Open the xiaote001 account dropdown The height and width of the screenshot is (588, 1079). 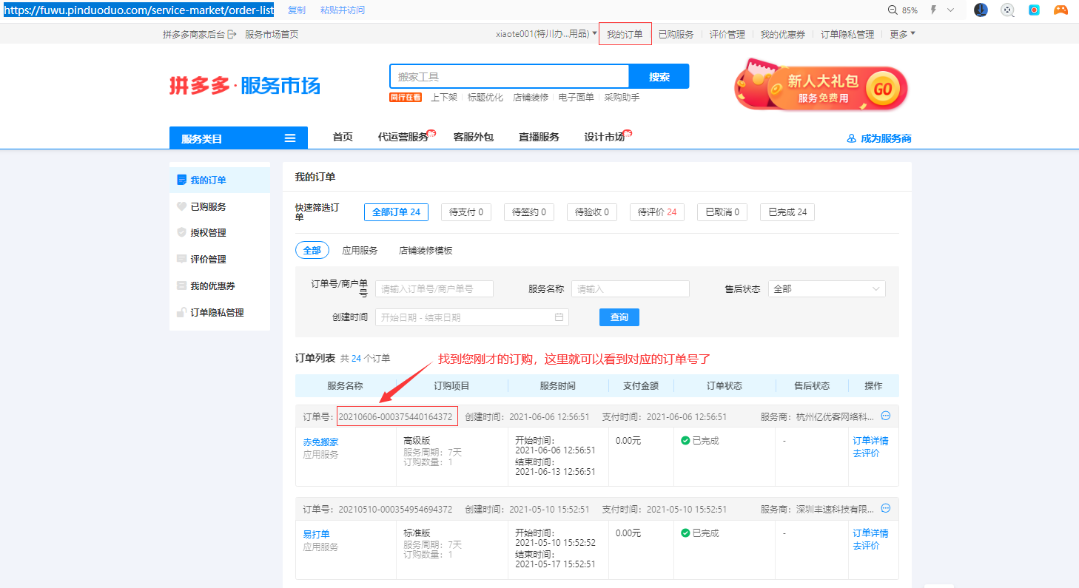click(x=546, y=34)
